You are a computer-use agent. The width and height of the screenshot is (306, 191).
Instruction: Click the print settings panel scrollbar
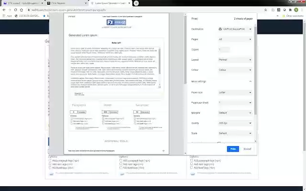(x=255, y=70)
